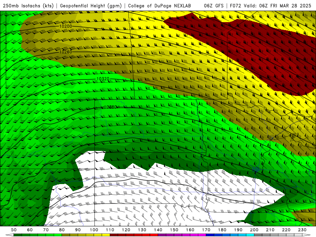The height and width of the screenshot is (237, 316).
Task: Click the 10320 height contour label
Action: click(x=103, y=79)
